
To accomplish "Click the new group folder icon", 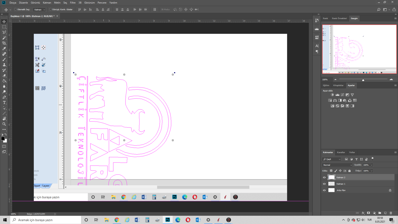I will (380, 213).
